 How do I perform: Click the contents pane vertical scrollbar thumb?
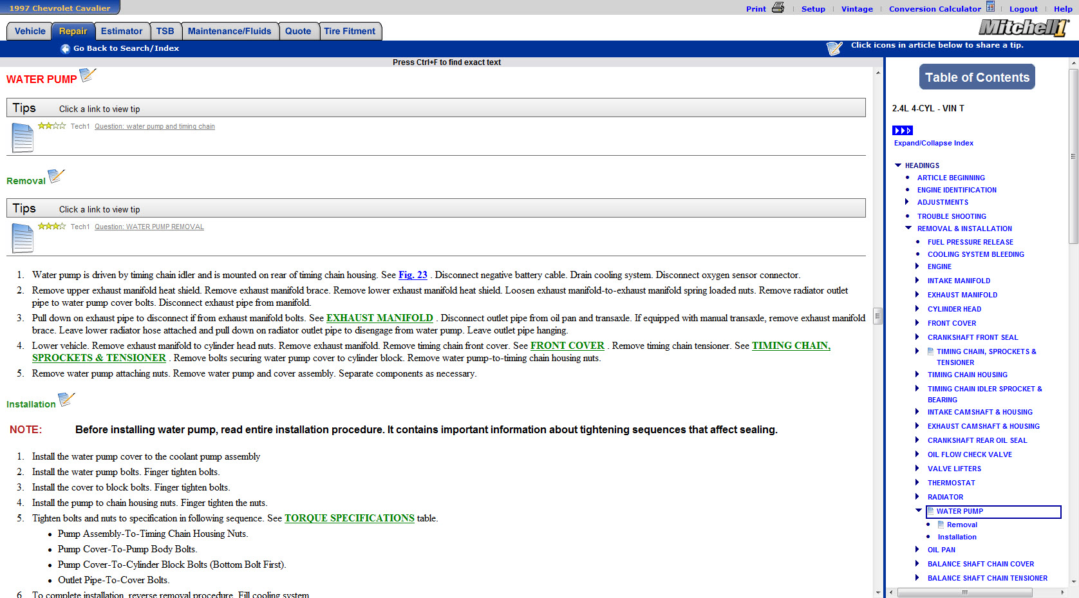point(1073,156)
